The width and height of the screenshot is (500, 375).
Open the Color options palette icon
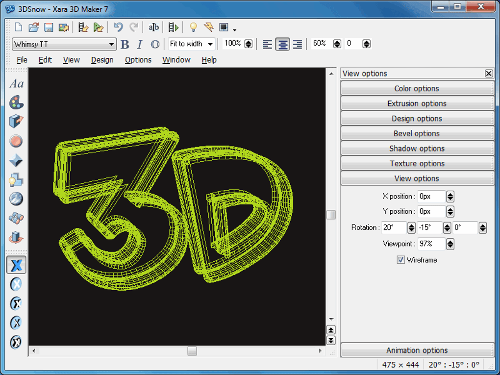(16, 102)
